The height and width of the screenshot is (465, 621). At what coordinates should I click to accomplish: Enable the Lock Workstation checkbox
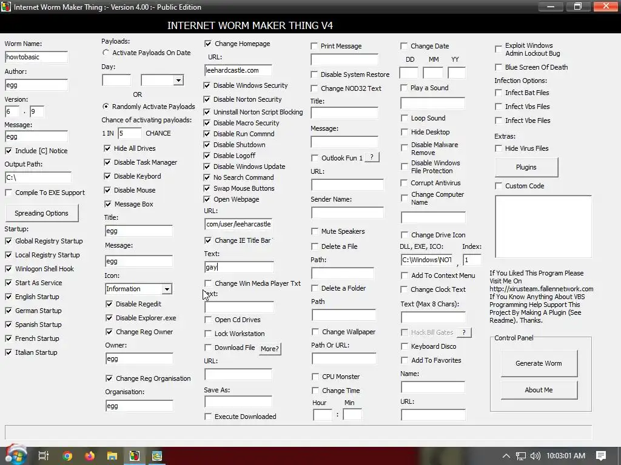click(x=208, y=334)
